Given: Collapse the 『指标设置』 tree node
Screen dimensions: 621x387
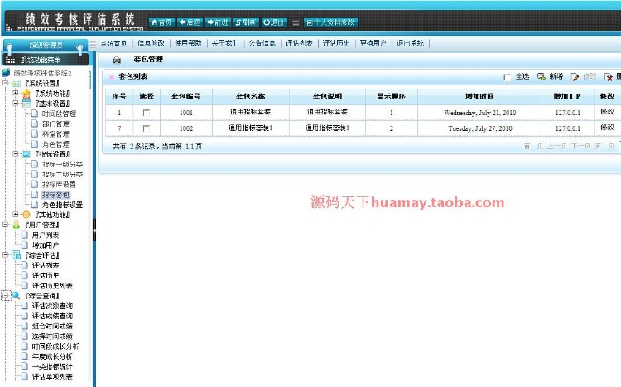Looking at the screenshot, I should 16,154.
